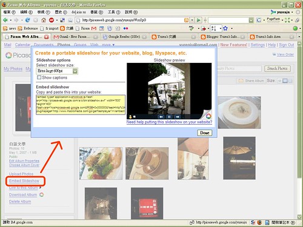The image size is (303, 227).
Task: Click the toolbar search input field
Action: [x=228, y=20]
